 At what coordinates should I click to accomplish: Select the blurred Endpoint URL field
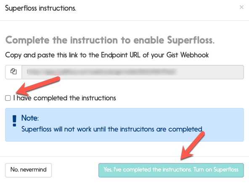tap(132, 72)
